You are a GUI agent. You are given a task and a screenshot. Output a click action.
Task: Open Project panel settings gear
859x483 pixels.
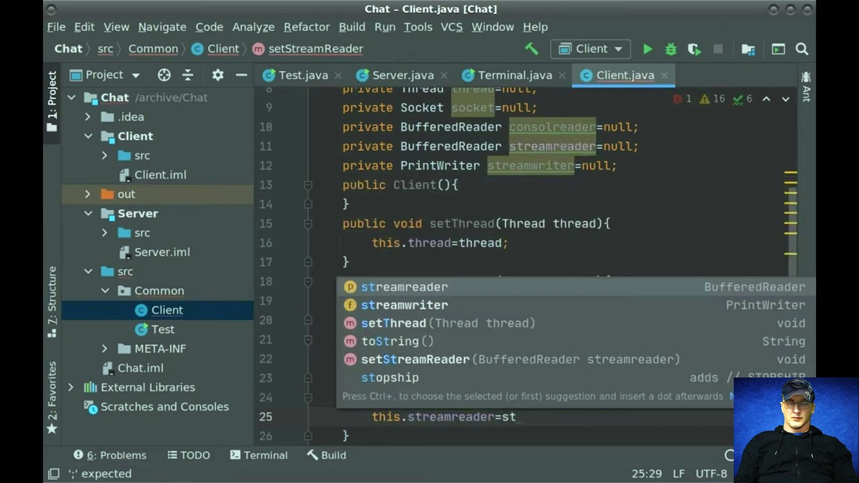point(217,75)
